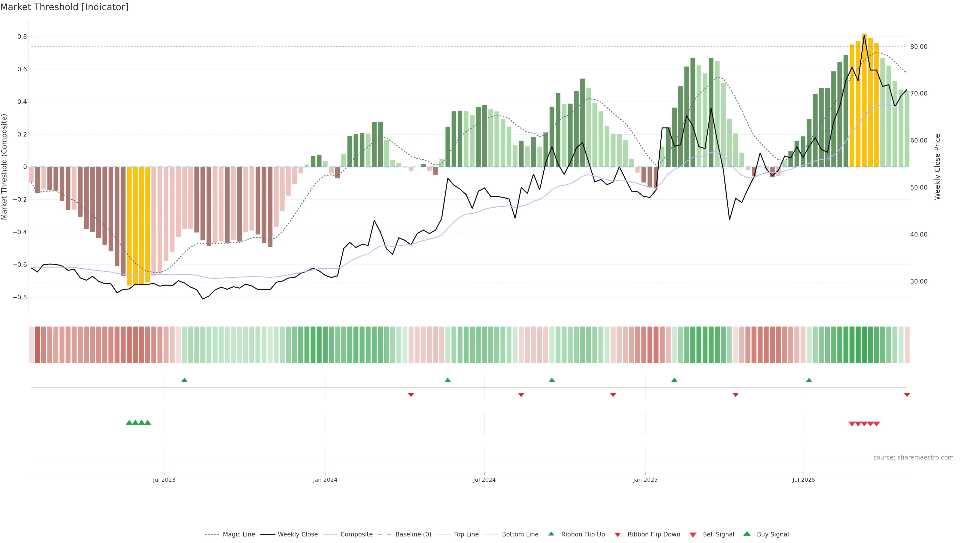Image resolution: width=966 pixels, height=543 pixels.
Task: Click the Market Threshold [Indicator] title
Action: click(64, 7)
